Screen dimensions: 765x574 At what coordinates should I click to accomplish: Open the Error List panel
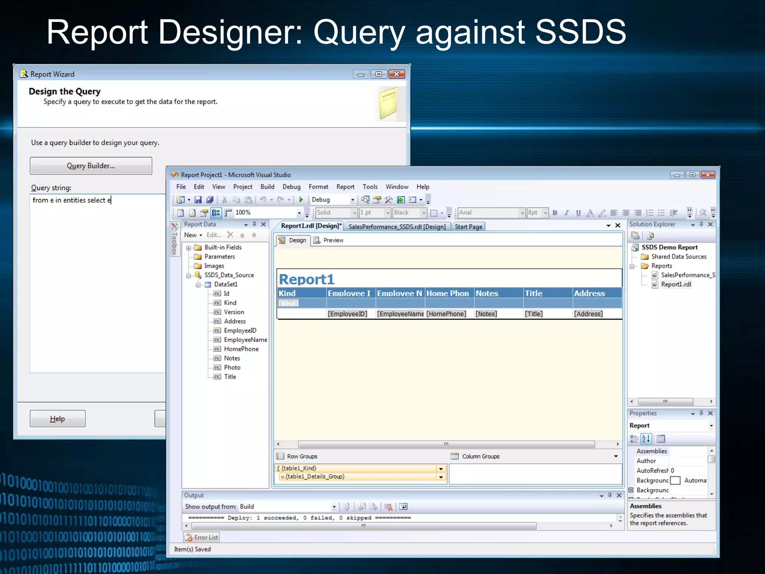pyautogui.click(x=202, y=537)
